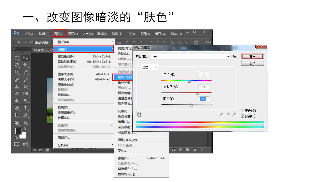Select the Gradient tool
Image resolution: width=324 pixels, height=182 pixels.
(26, 94)
